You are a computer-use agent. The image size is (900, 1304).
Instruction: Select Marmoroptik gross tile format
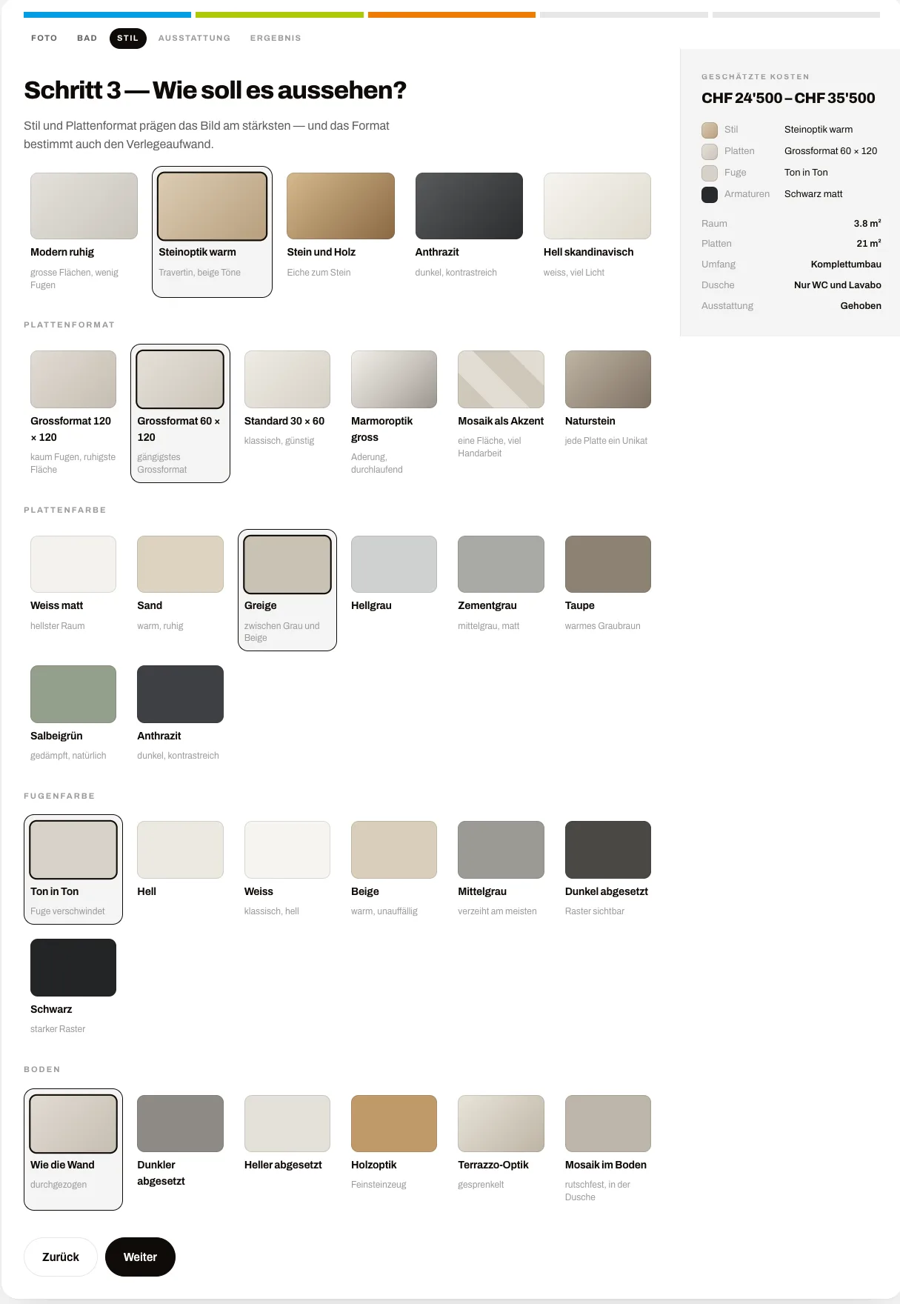394,413
